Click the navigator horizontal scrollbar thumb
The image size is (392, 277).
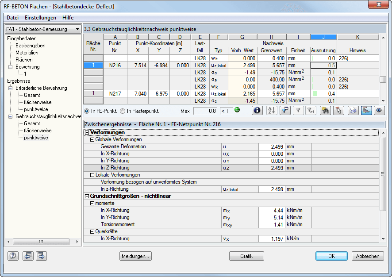41,242
